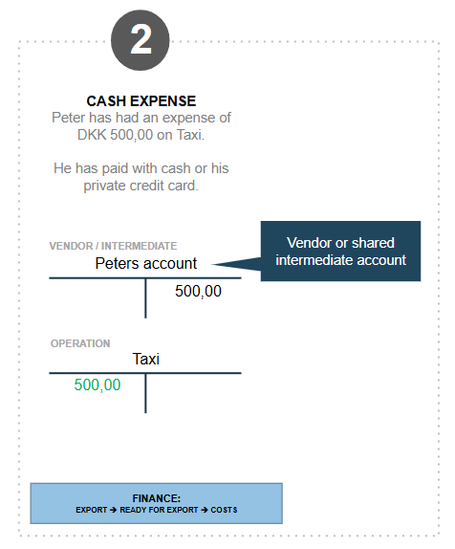Click the 'Vendor or shared intermediate account' callout

point(340,251)
